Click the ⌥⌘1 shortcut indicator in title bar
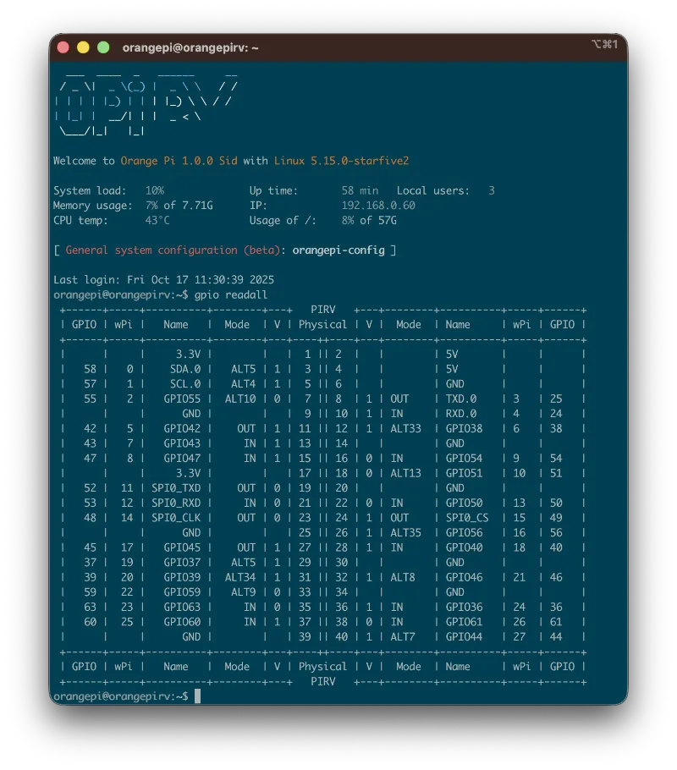 pyautogui.click(x=604, y=44)
